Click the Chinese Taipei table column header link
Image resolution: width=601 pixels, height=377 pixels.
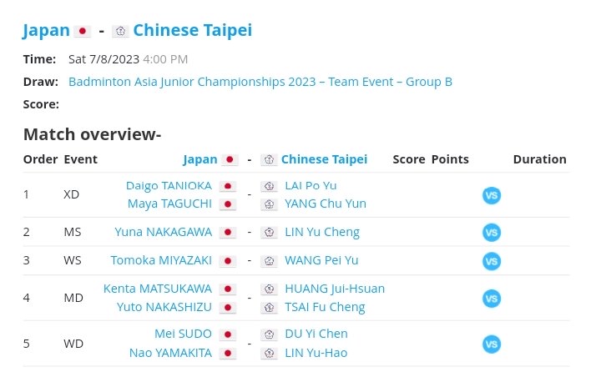(x=324, y=159)
